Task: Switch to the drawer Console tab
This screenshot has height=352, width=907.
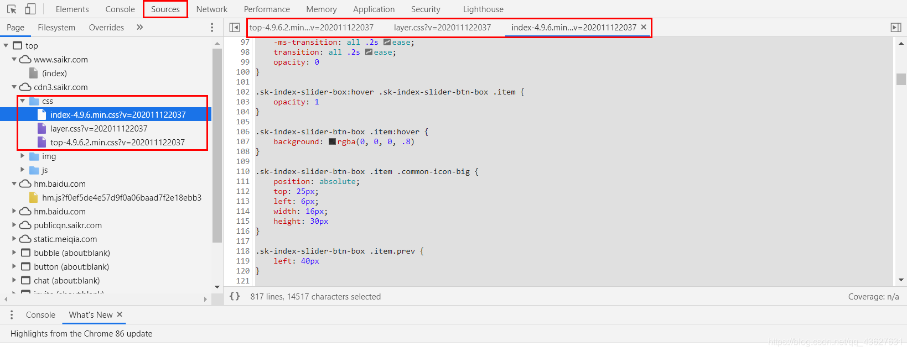Action: pyautogui.click(x=40, y=315)
